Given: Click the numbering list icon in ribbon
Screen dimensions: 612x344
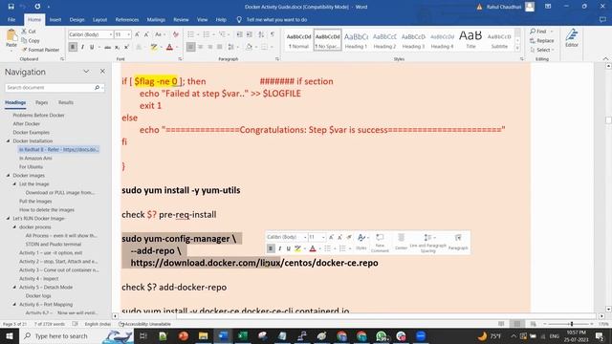Looking at the screenshot, I should point(207,34).
